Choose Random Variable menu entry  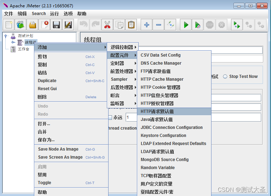174,168
